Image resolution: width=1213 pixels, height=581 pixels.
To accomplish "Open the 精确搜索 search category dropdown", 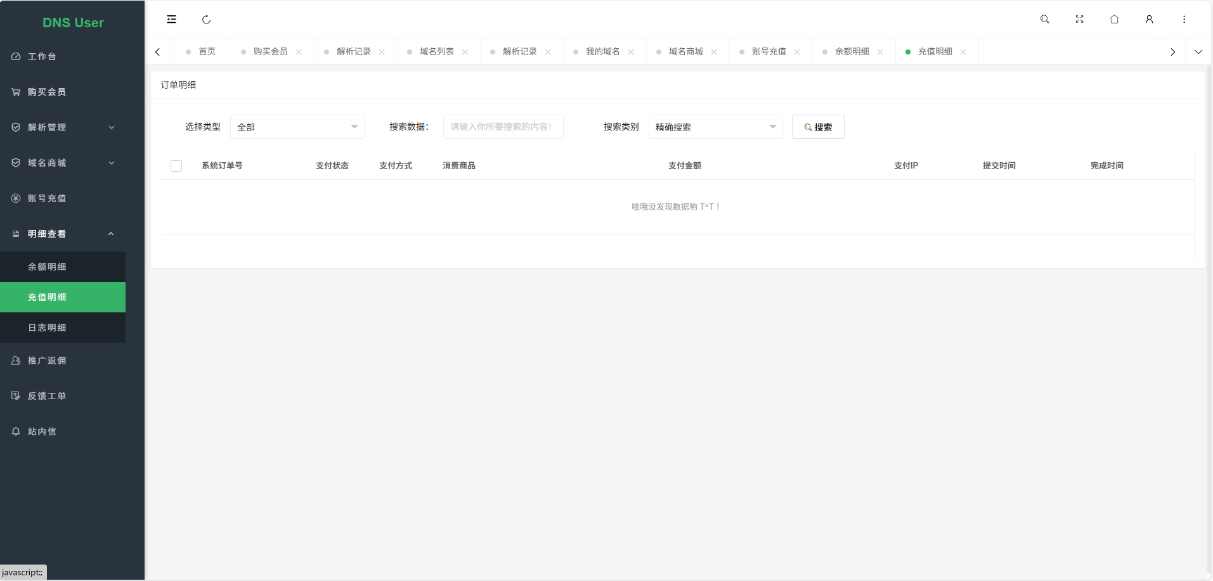I will pos(715,127).
